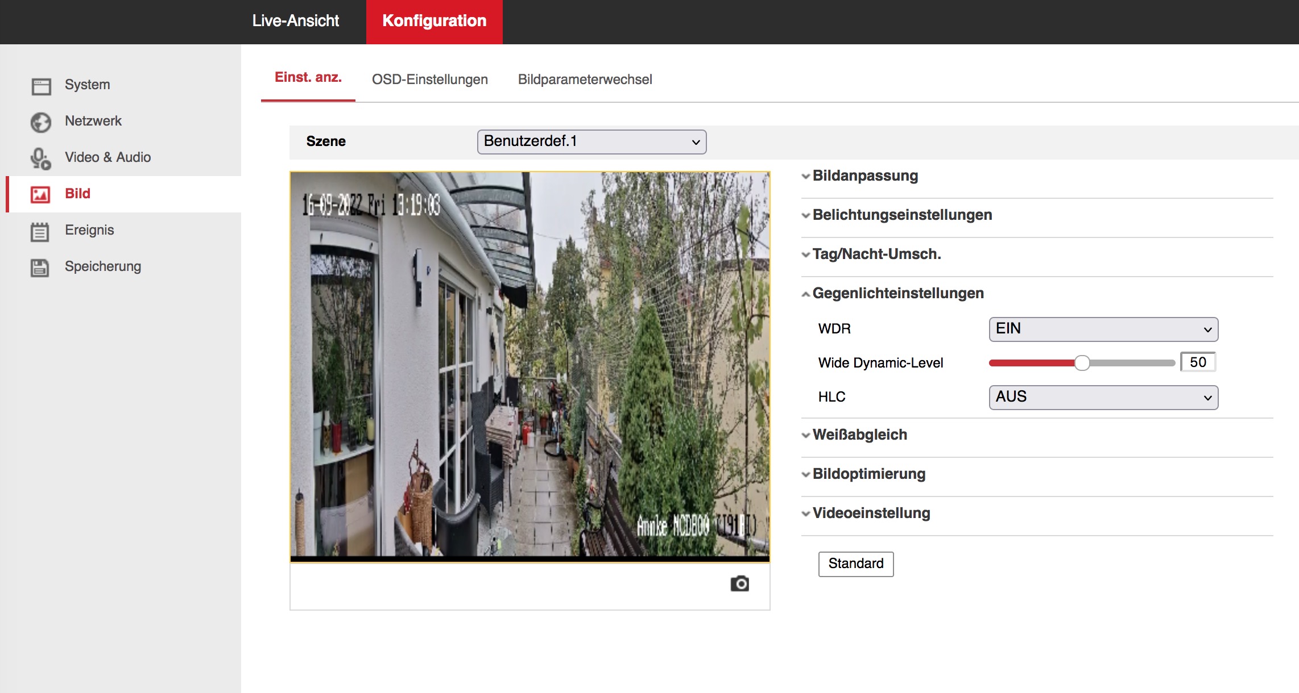Image resolution: width=1299 pixels, height=693 pixels.
Task: Click the Wide Dynamic-Level value field
Action: 1198,362
